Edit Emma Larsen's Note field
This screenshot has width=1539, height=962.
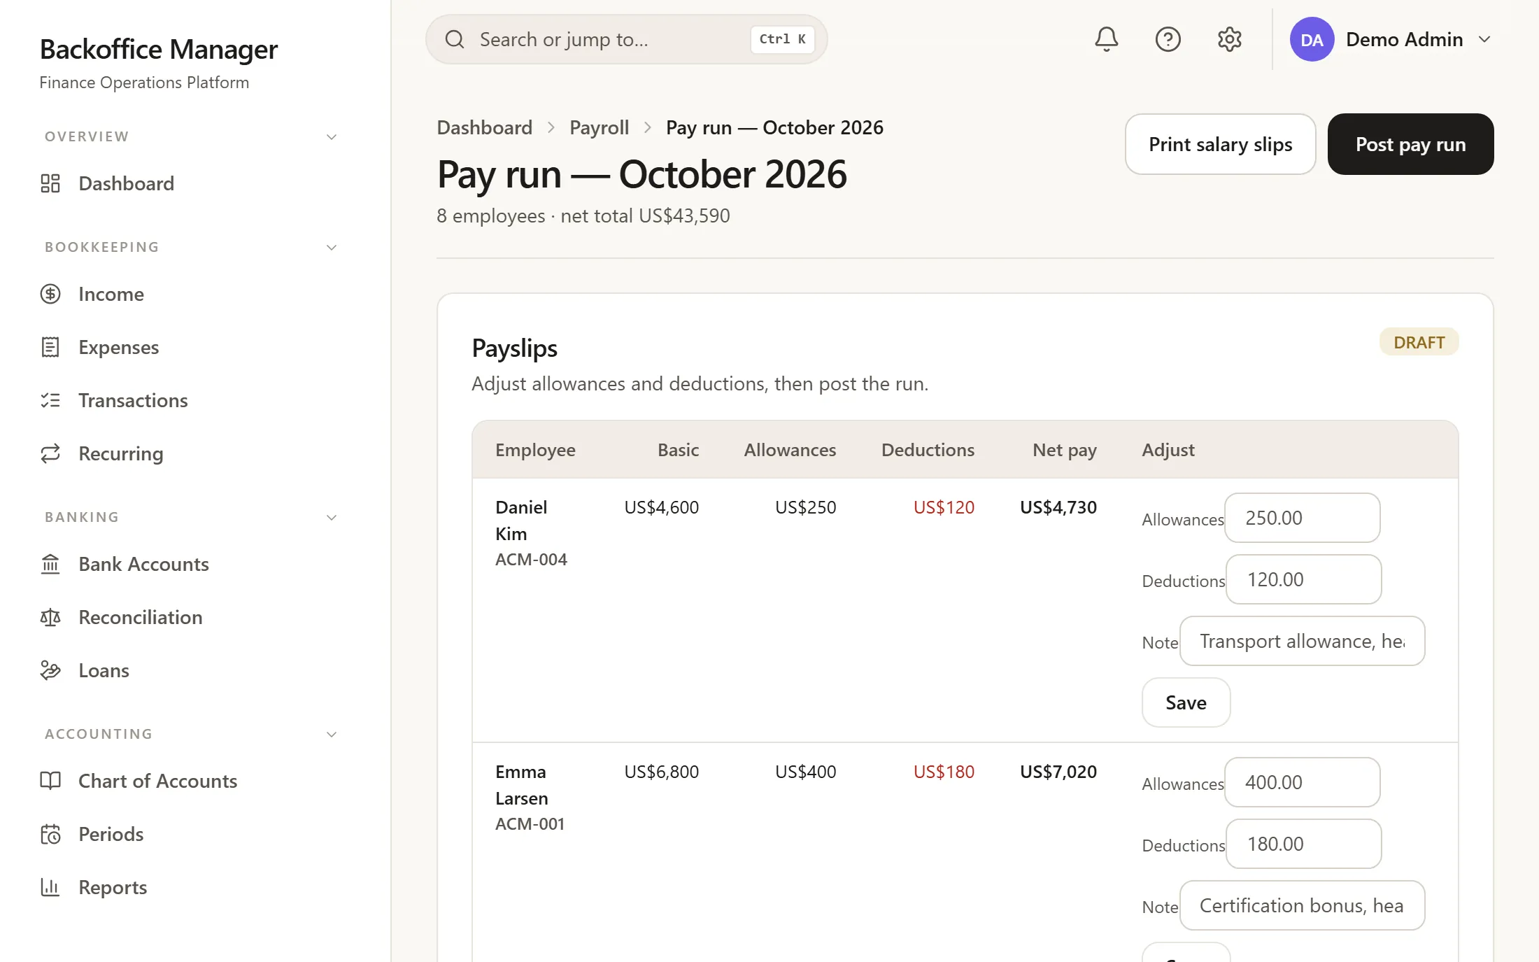coord(1302,905)
